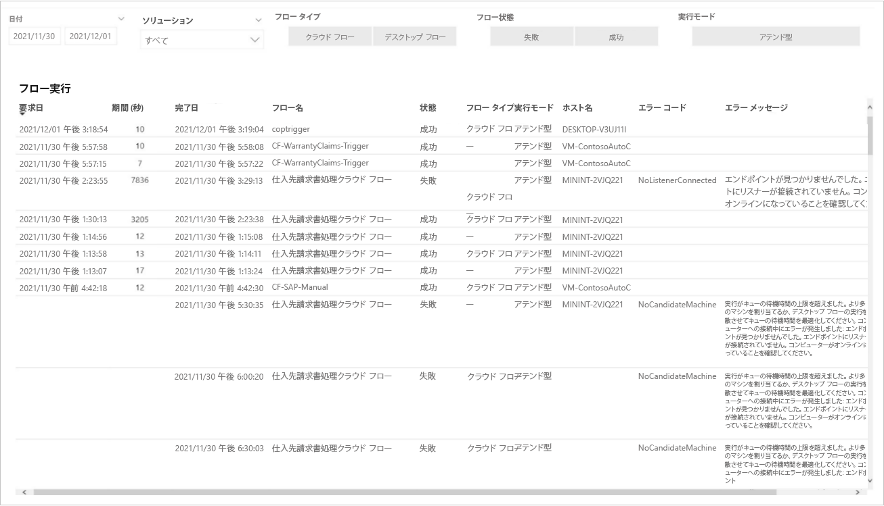Select completion date 2021/11/30 午後 6:00:20
The width and height of the screenshot is (884, 506).
point(219,376)
